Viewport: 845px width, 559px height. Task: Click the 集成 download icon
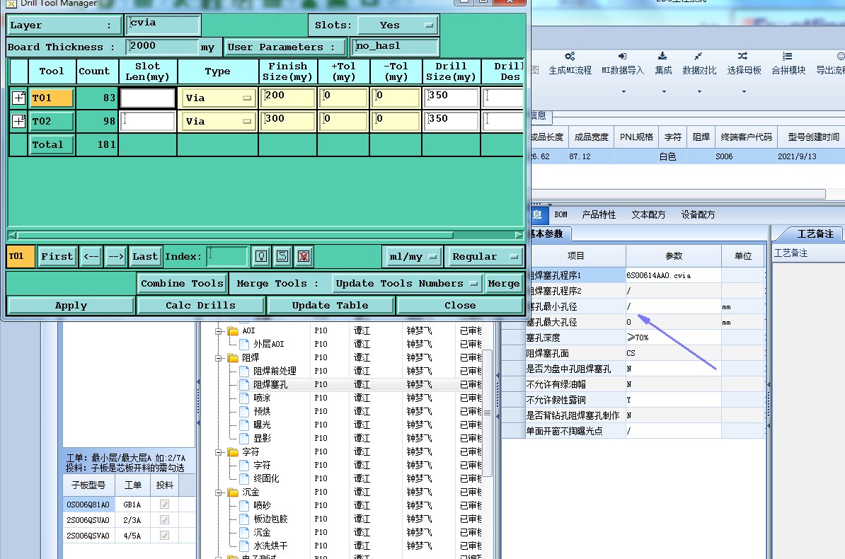pyautogui.click(x=663, y=56)
